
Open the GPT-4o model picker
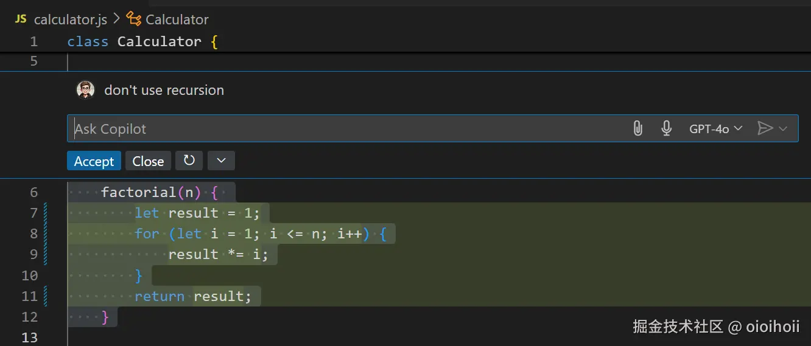(715, 128)
